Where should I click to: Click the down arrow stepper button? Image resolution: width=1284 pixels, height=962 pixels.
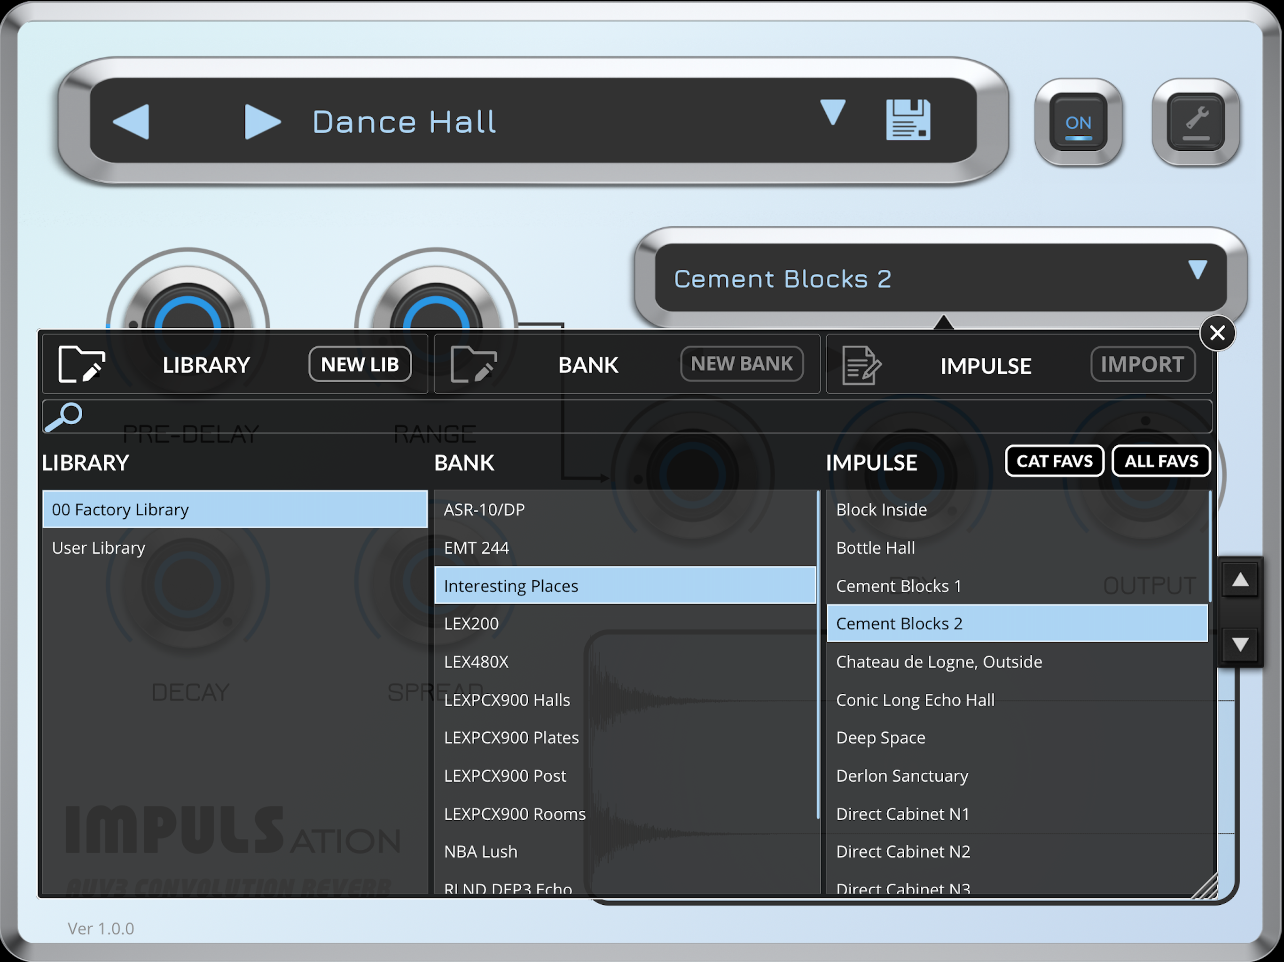click(1240, 644)
